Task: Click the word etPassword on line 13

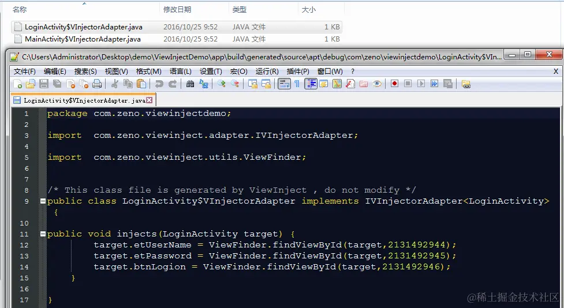Action: 163,256
